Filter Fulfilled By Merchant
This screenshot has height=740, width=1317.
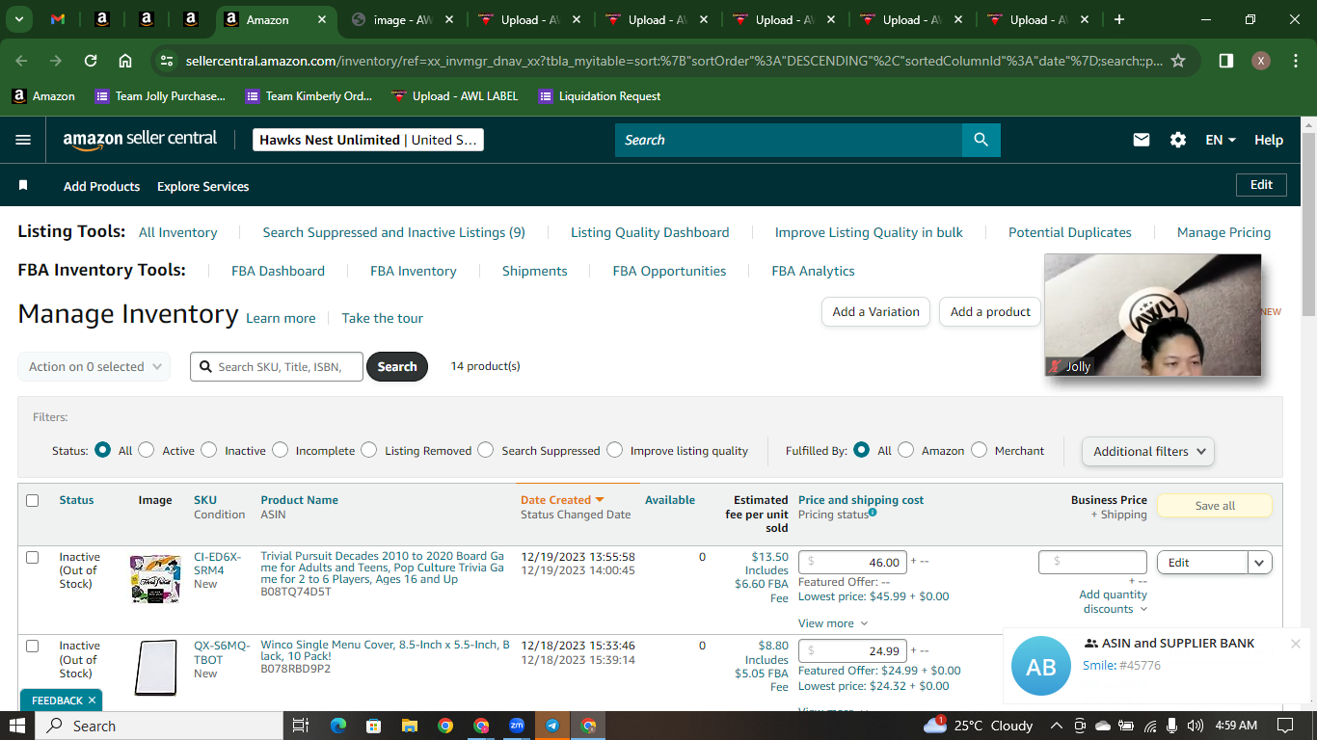[980, 450]
